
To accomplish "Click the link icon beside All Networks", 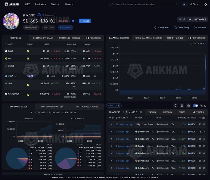I will (x=184, y=19).
